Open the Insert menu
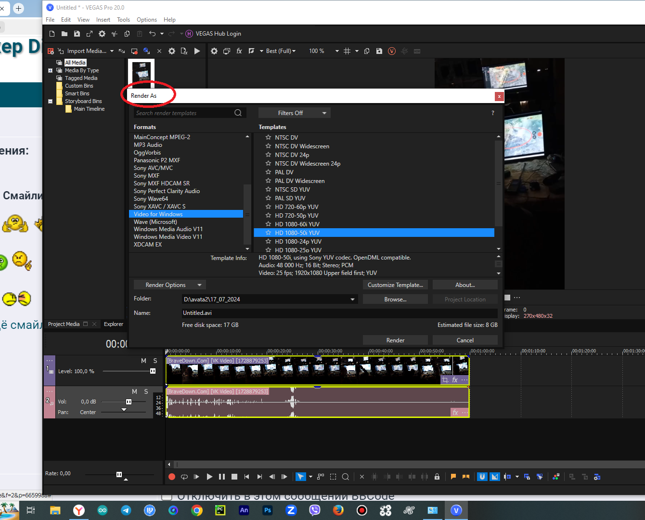The width and height of the screenshot is (645, 520). click(x=103, y=20)
